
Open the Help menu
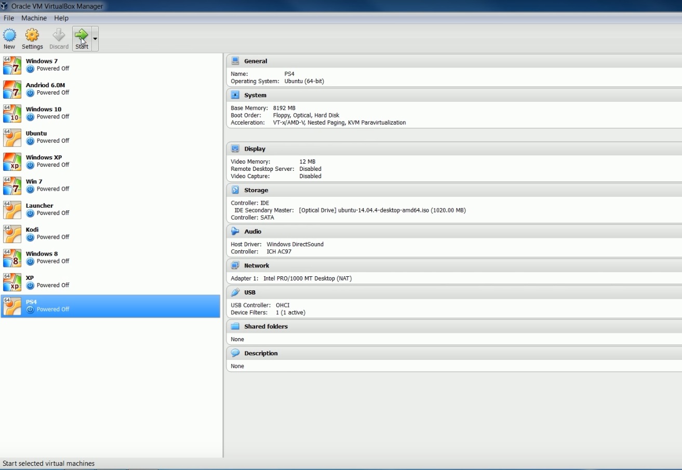[x=61, y=18]
